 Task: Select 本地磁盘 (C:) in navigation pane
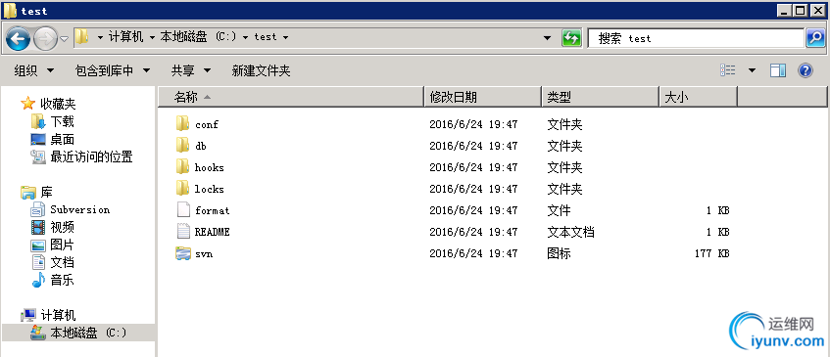tap(88, 333)
